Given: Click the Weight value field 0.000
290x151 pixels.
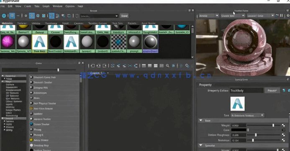Looking at the screenshot, I should (239, 126).
